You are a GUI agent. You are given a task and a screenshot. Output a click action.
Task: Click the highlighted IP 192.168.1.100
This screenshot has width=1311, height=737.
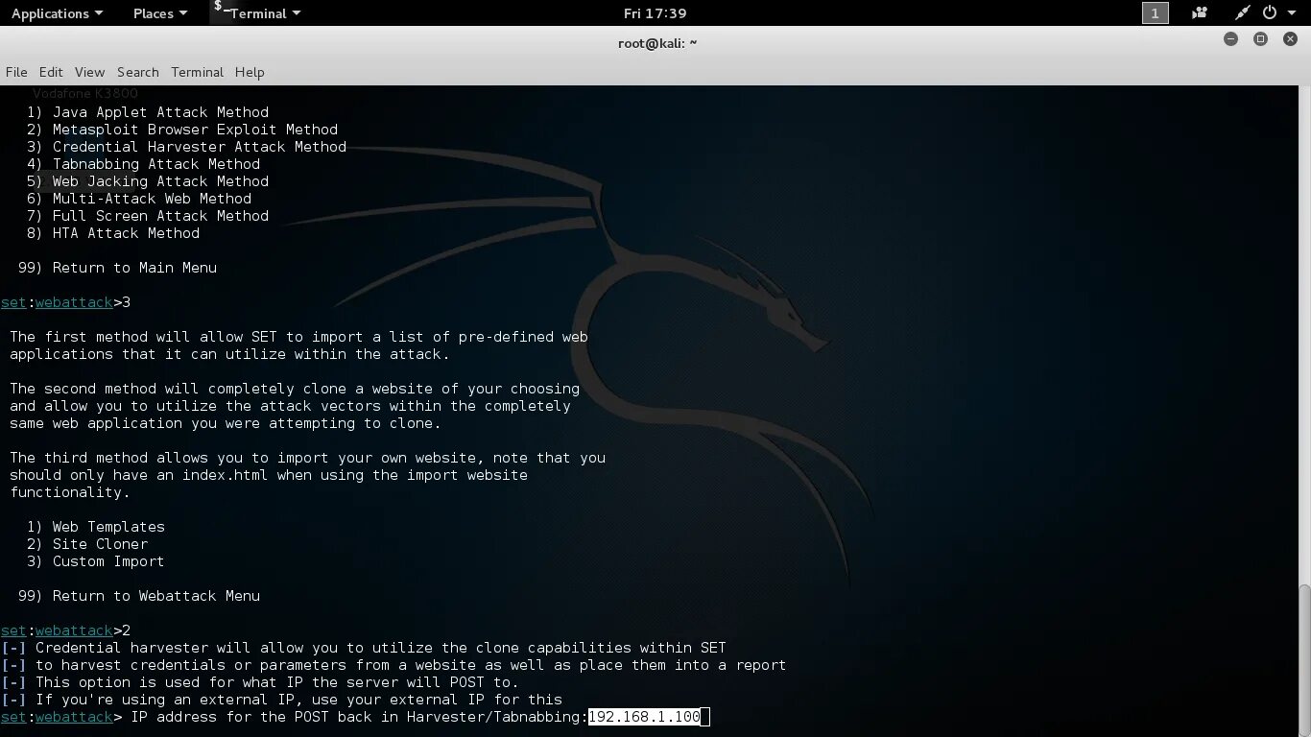tap(645, 717)
